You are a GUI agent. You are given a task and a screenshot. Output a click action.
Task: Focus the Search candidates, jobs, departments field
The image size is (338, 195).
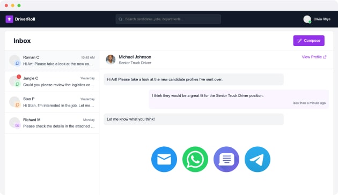pyautogui.click(x=168, y=19)
